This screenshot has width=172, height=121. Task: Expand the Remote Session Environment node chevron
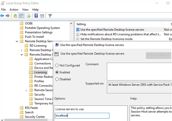26,90
